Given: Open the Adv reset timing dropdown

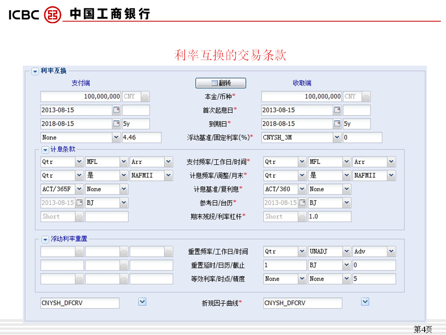Looking at the screenshot, I should [x=391, y=252].
